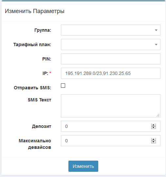The width and height of the screenshot is (166, 177).
Task: Decrease Депозит with the down arrow
Action: [x=154, y=128]
